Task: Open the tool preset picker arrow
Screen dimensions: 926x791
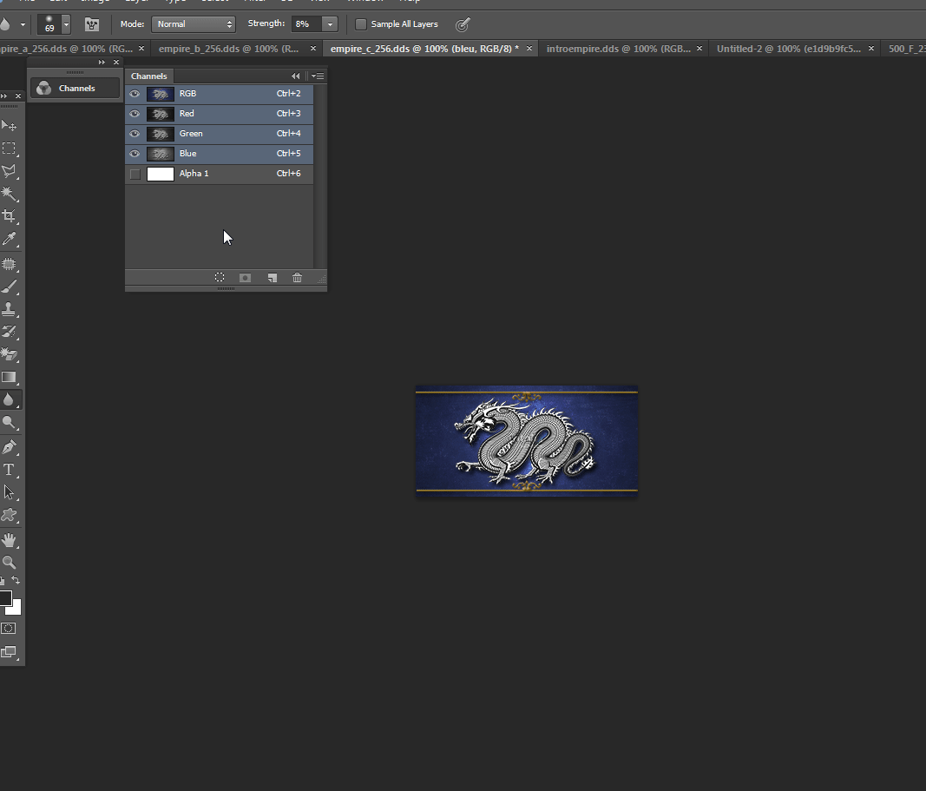Action: [x=23, y=25]
